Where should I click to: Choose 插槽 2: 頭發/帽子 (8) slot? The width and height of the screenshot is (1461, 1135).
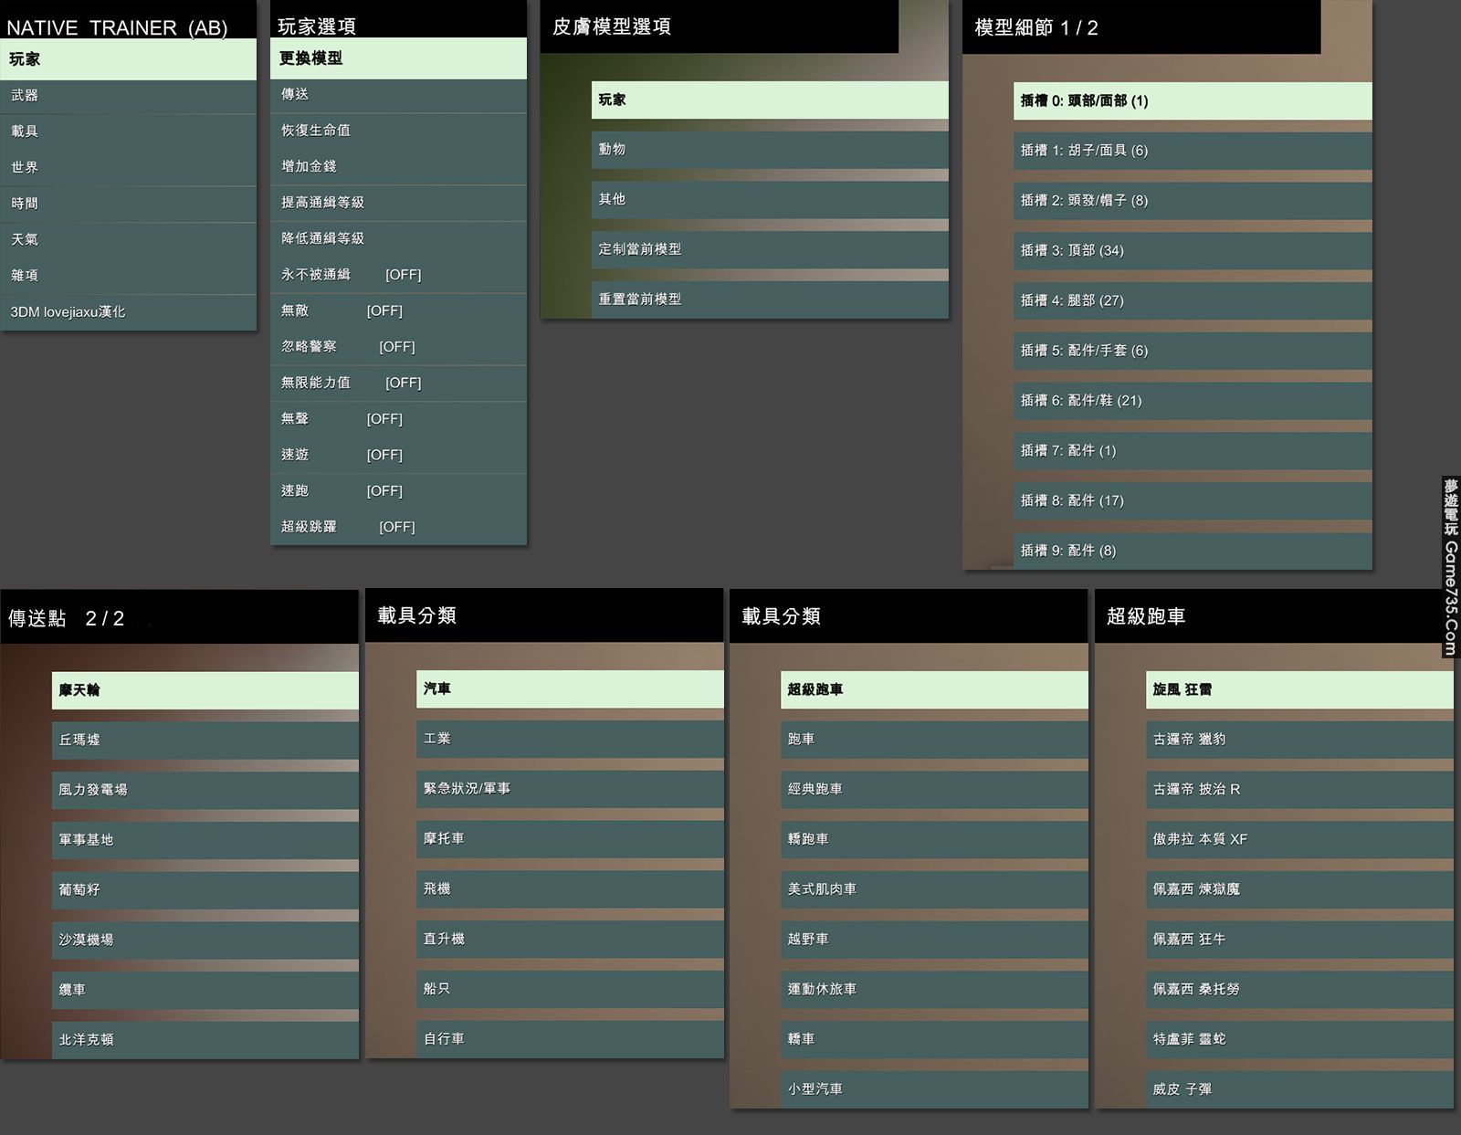coord(1192,201)
